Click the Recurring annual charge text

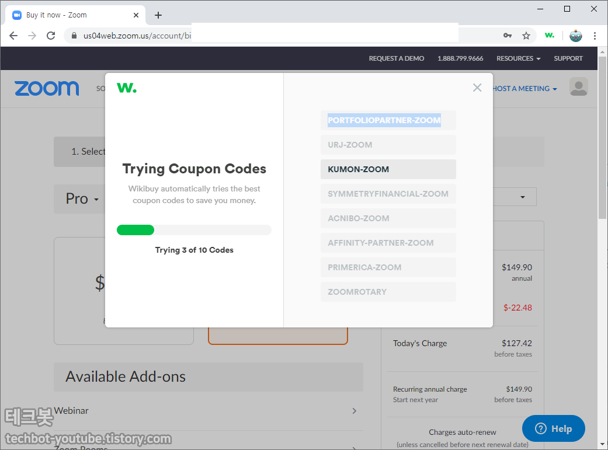pos(430,389)
